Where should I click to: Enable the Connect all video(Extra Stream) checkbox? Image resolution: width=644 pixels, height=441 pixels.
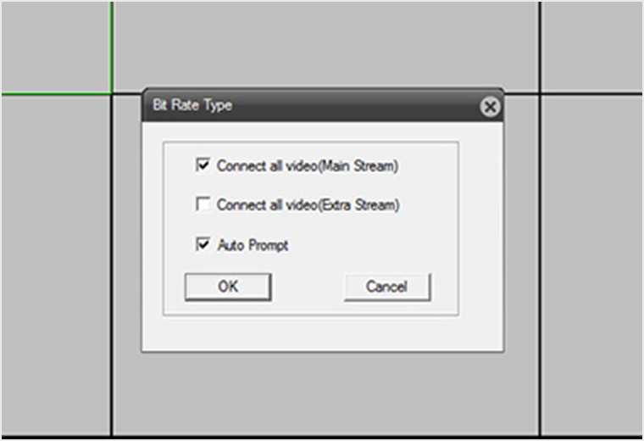(x=203, y=204)
